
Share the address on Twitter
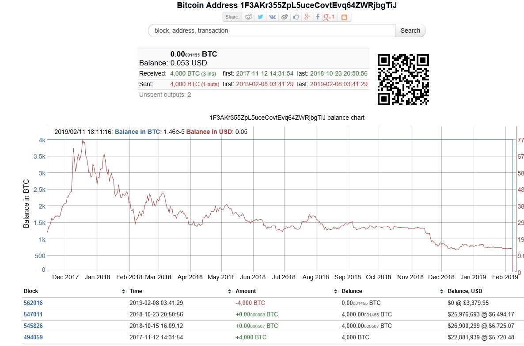260,17
